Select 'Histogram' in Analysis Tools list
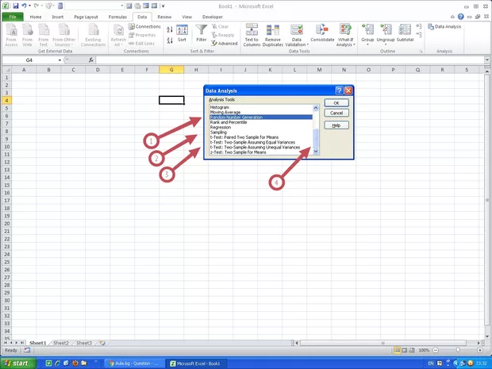This screenshot has height=369, width=492. coord(261,107)
